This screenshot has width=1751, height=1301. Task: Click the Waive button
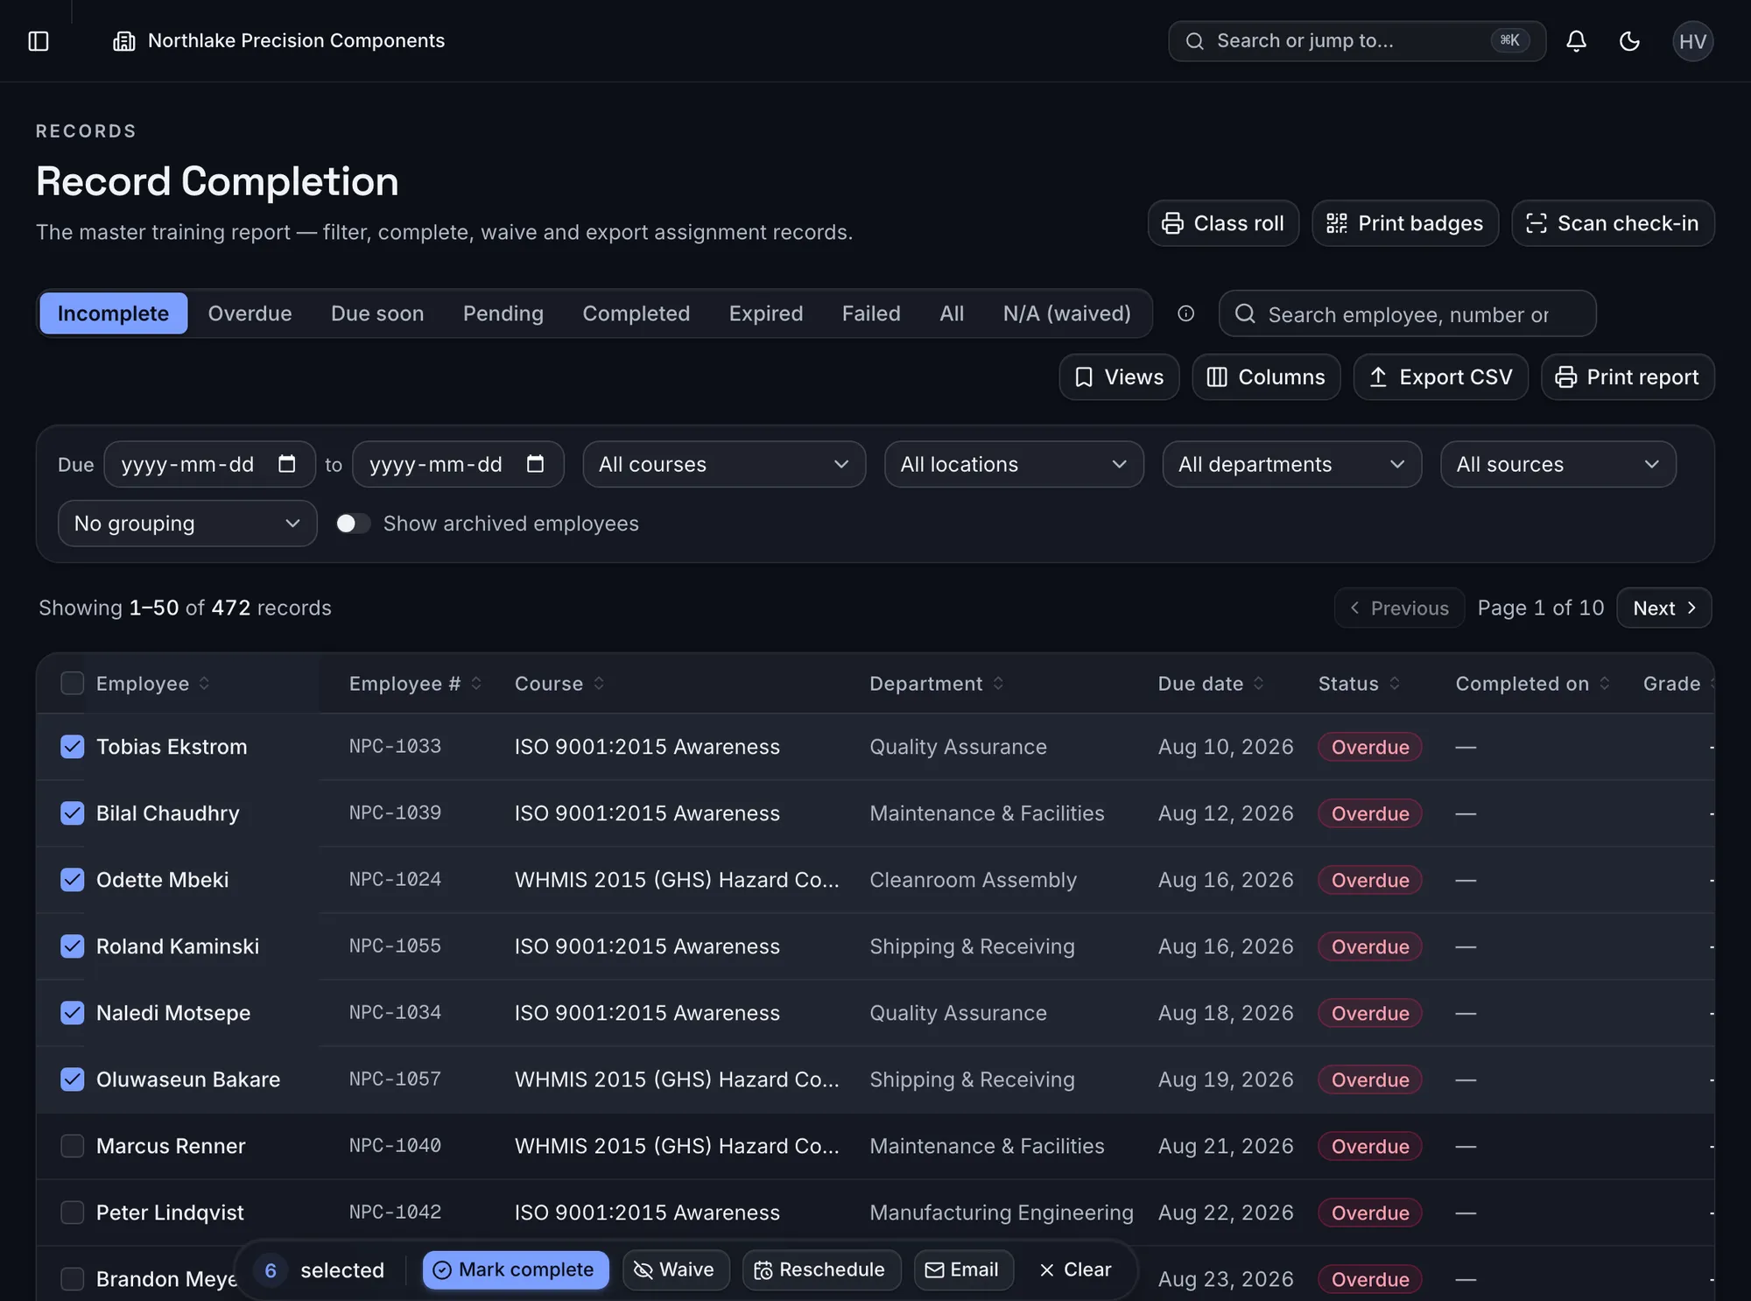676,1269
